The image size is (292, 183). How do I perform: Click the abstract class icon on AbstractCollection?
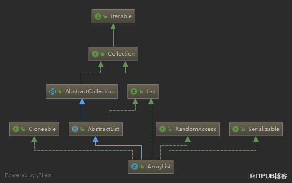[53, 91]
